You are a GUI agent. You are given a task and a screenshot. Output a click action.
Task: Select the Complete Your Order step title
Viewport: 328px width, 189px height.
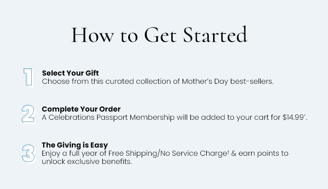[x=81, y=109]
